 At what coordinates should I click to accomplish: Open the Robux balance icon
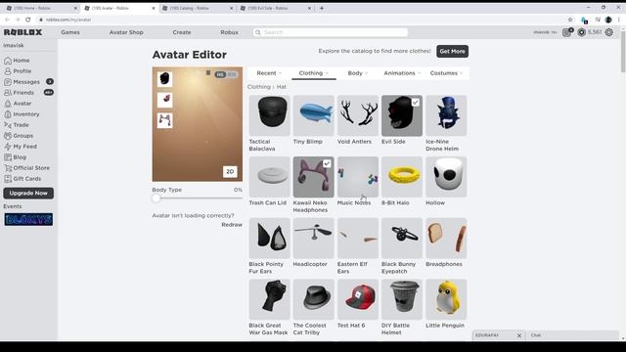[x=582, y=32]
